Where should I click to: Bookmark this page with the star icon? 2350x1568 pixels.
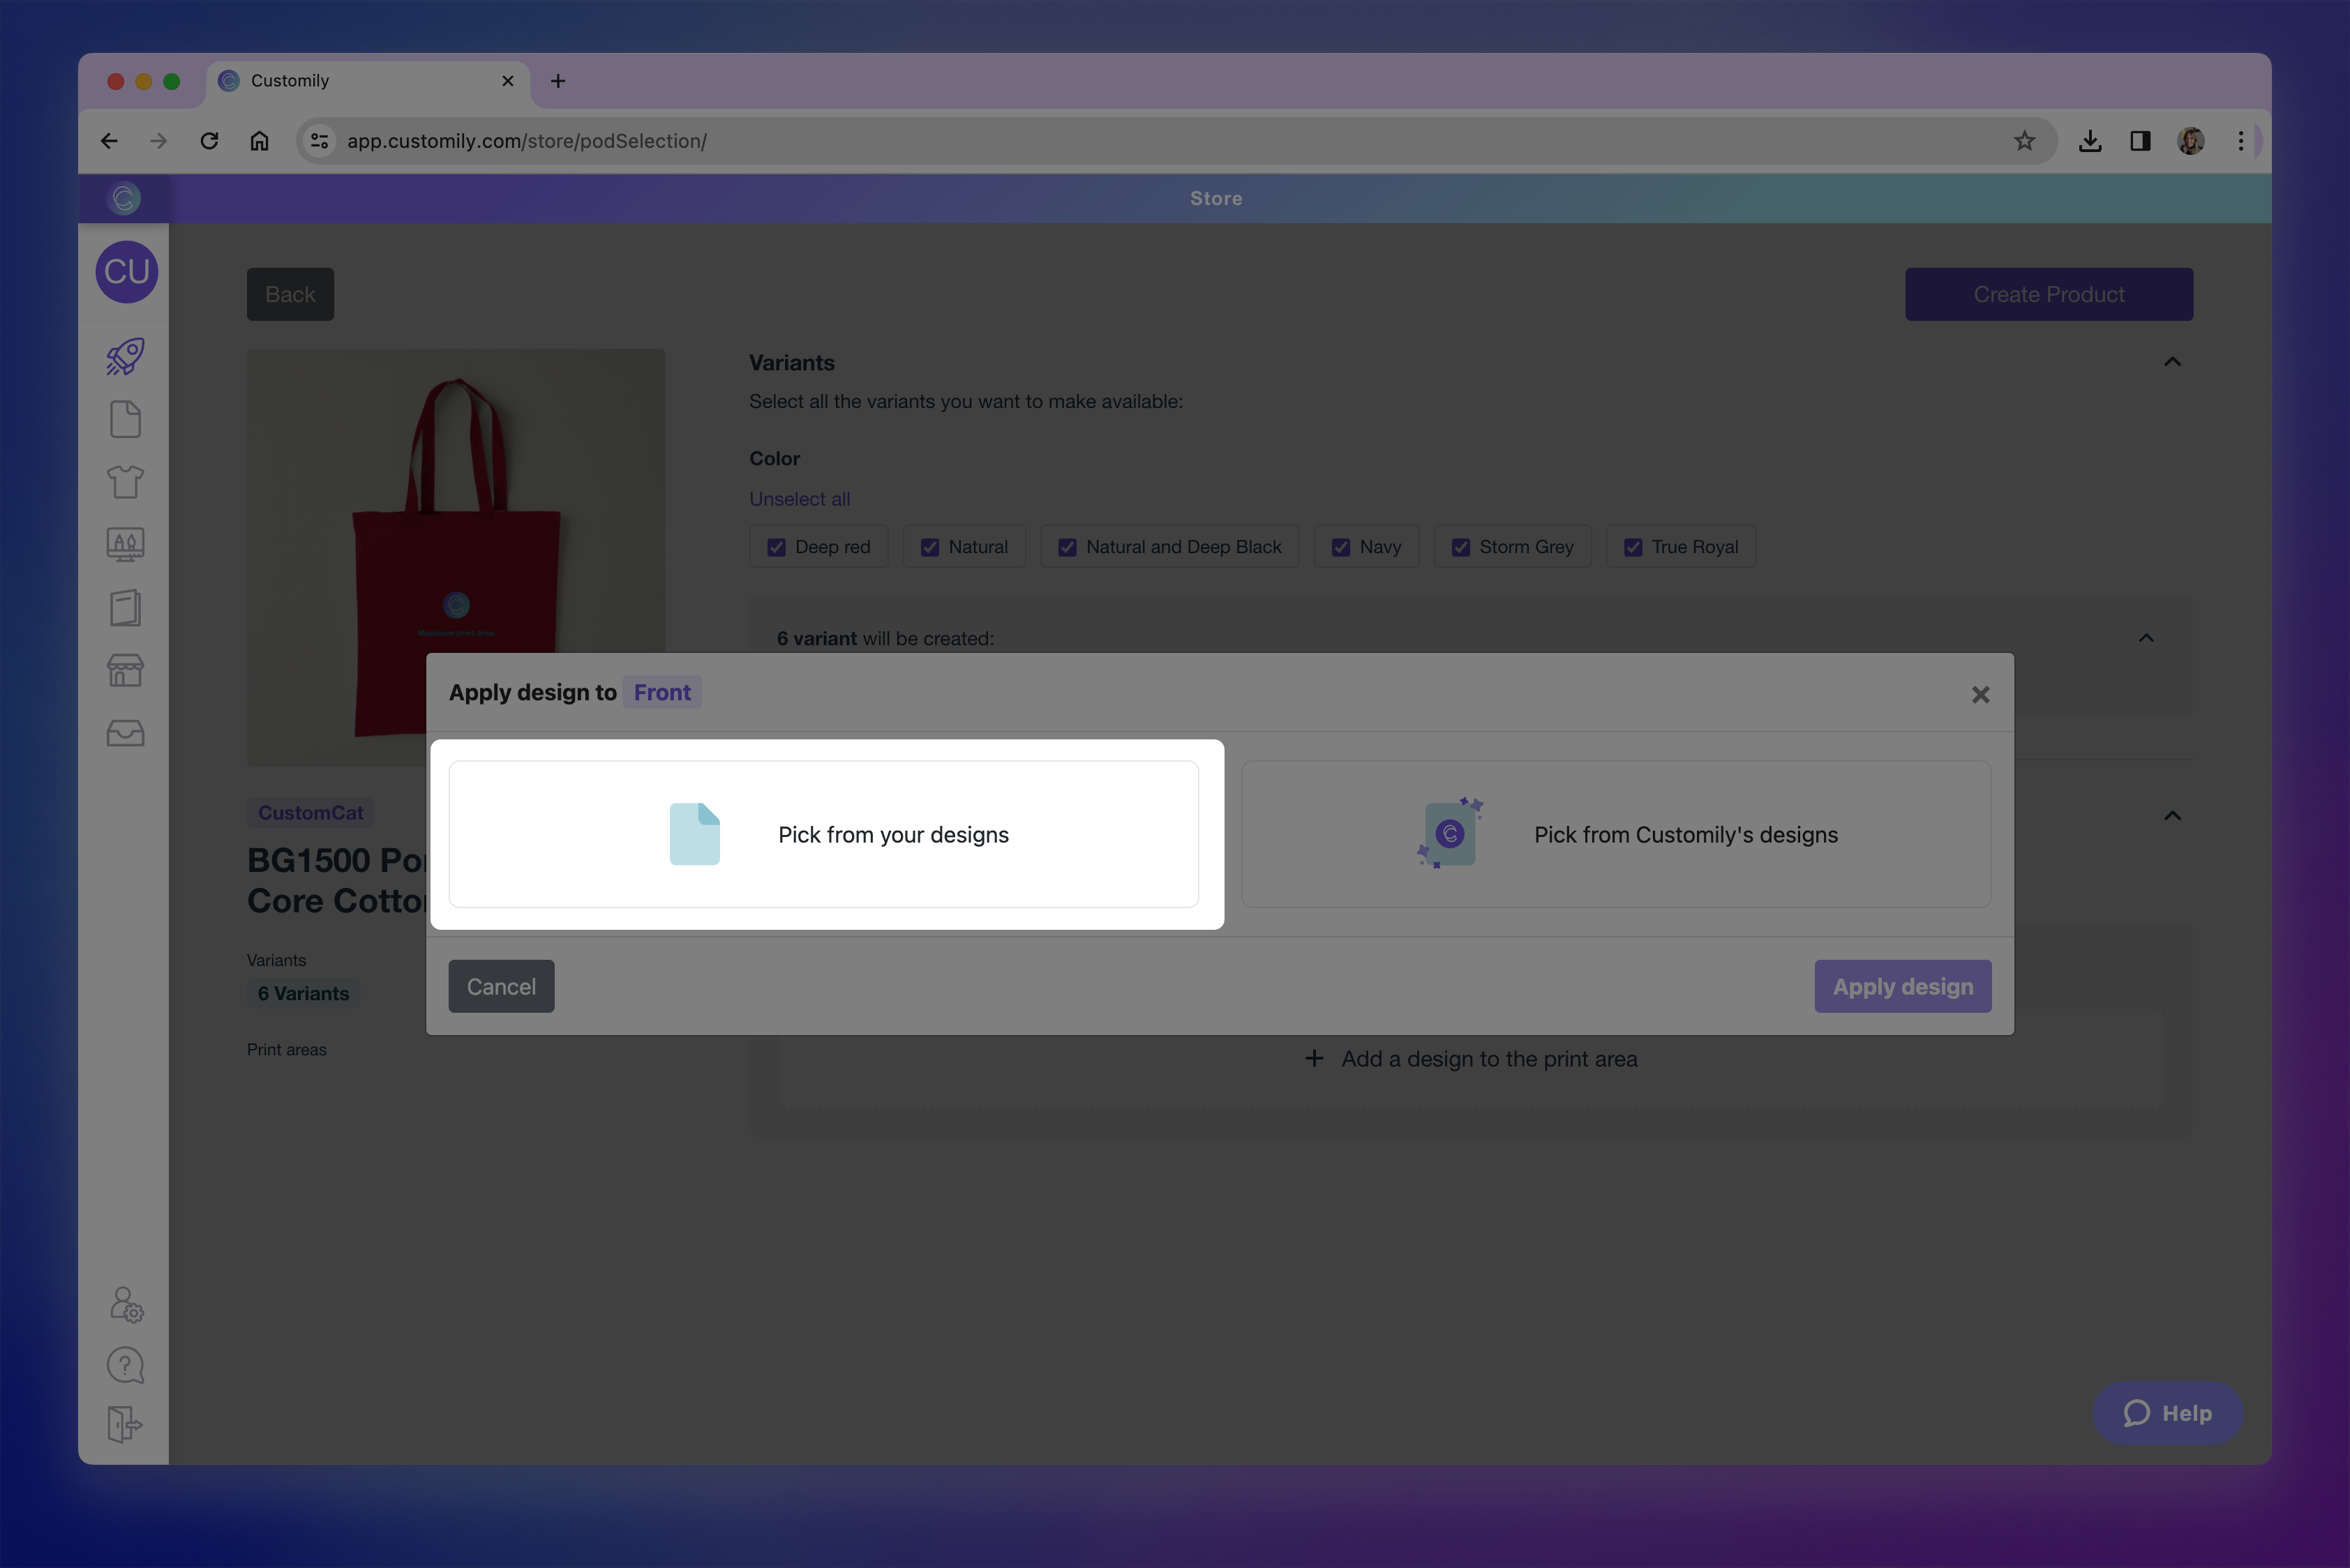[x=2024, y=141]
